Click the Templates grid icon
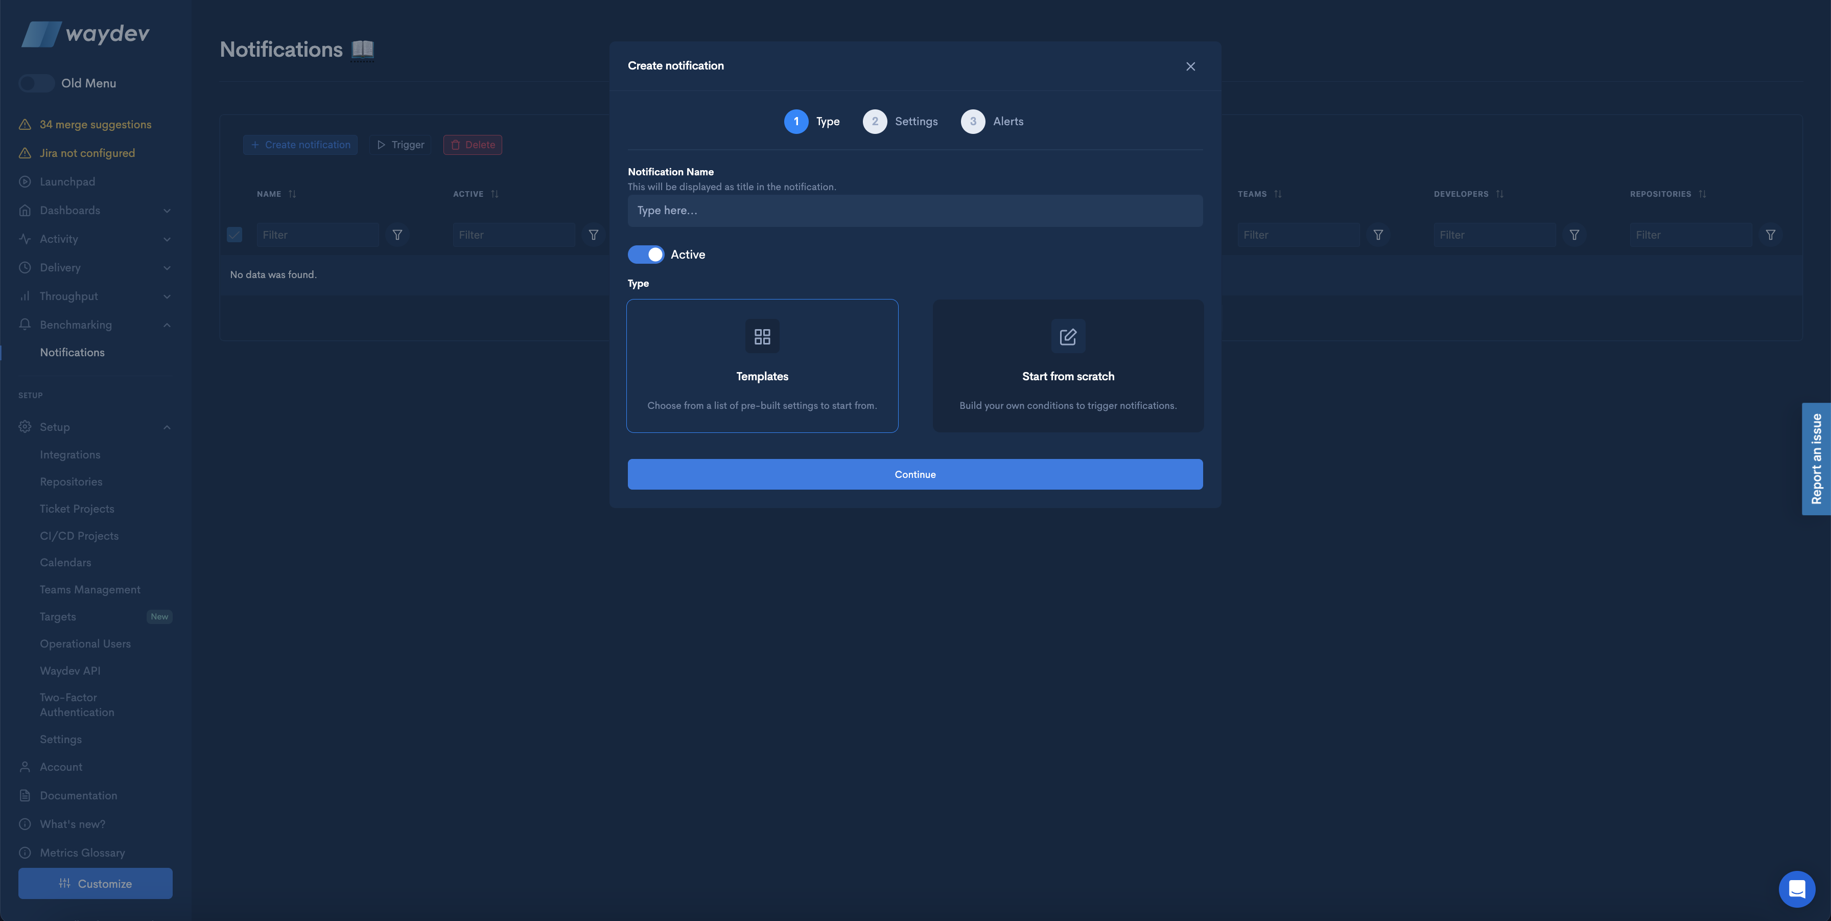The width and height of the screenshot is (1831, 921). 762,336
